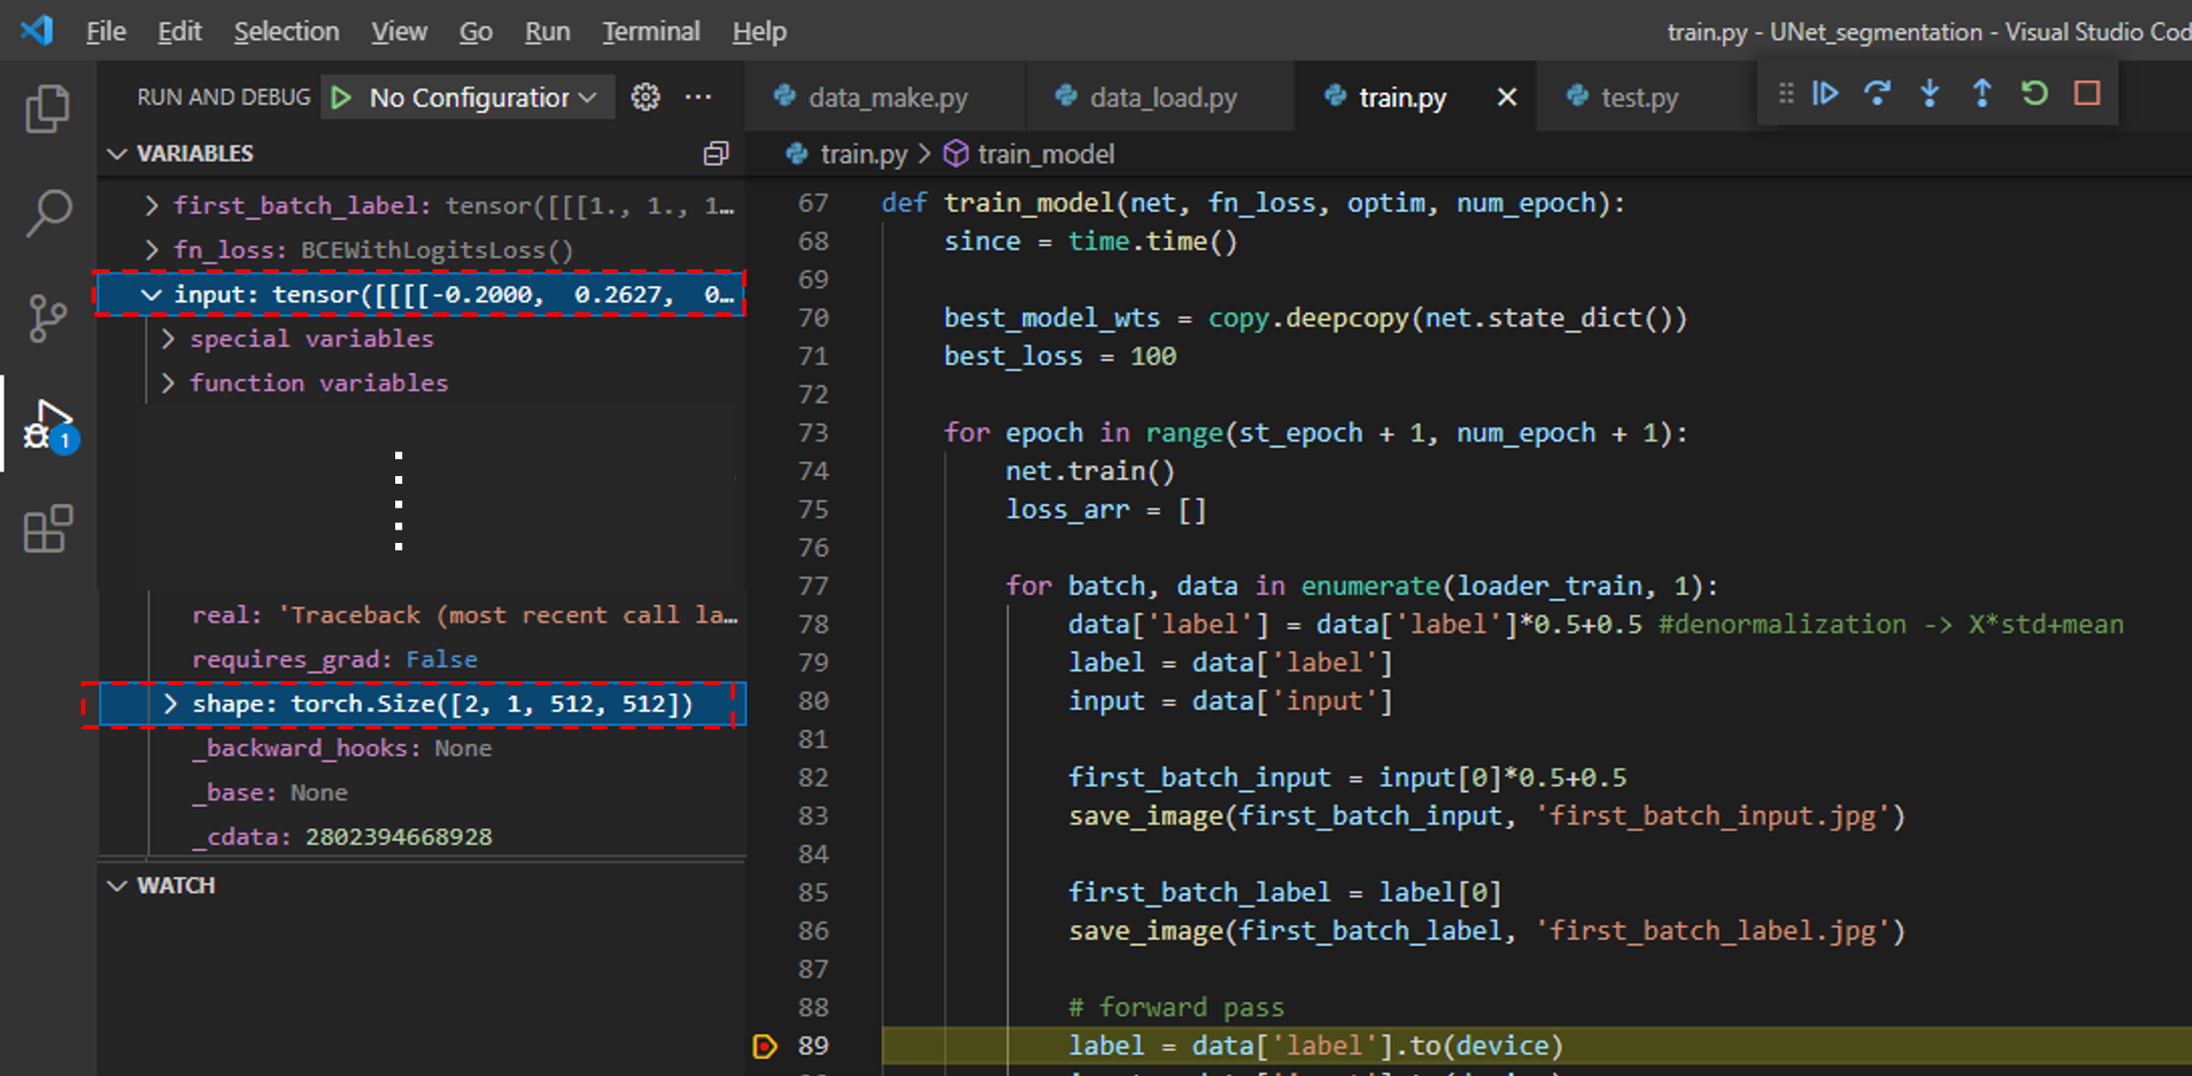Expand the shape torch.Size variable
The image size is (2192, 1076).
171,704
